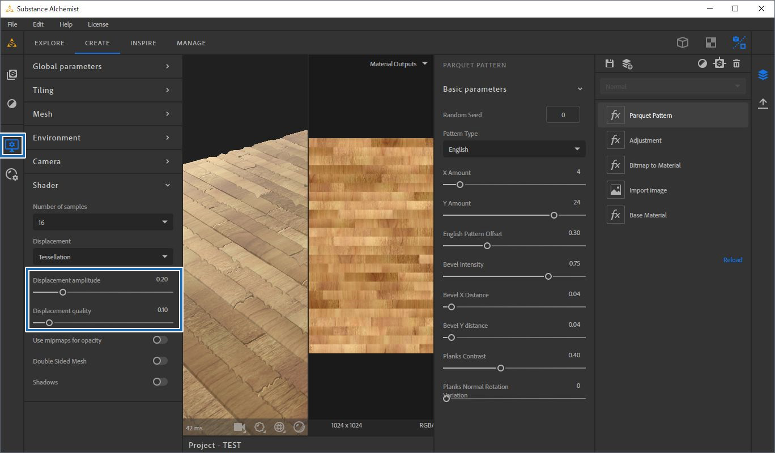Click the add layer stack icon
Viewport: 775px width, 453px height.
coord(627,63)
